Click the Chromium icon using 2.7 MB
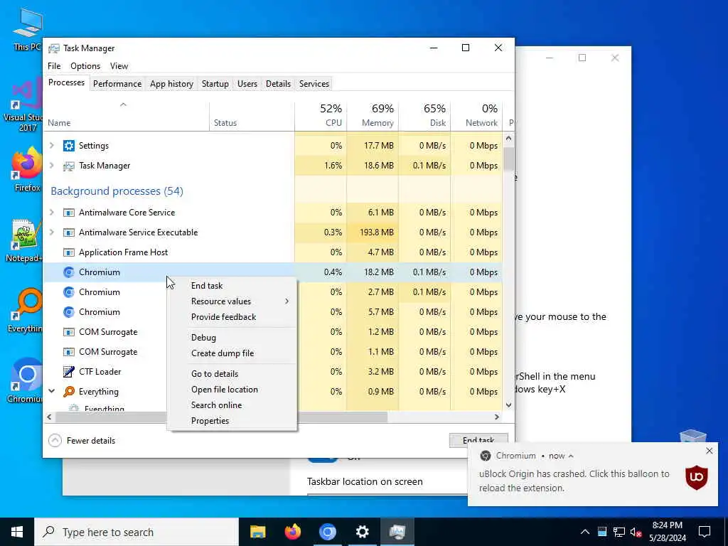This screenshot has height=546, width=728. pos(69,292)
